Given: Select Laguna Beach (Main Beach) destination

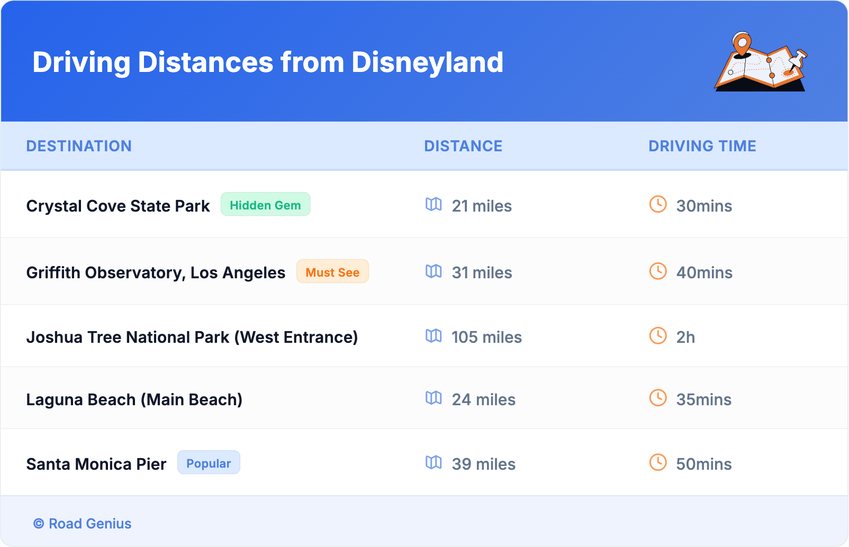Looking at the screenshot, I should 134,399.
